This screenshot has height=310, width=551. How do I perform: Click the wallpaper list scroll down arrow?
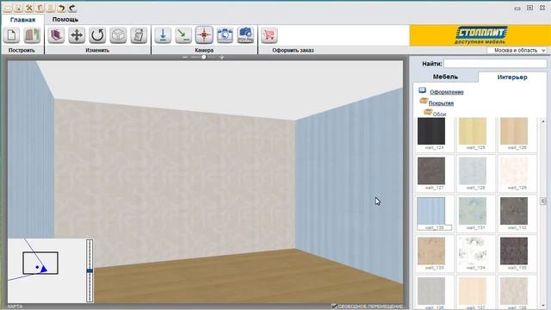coord(543,305)
